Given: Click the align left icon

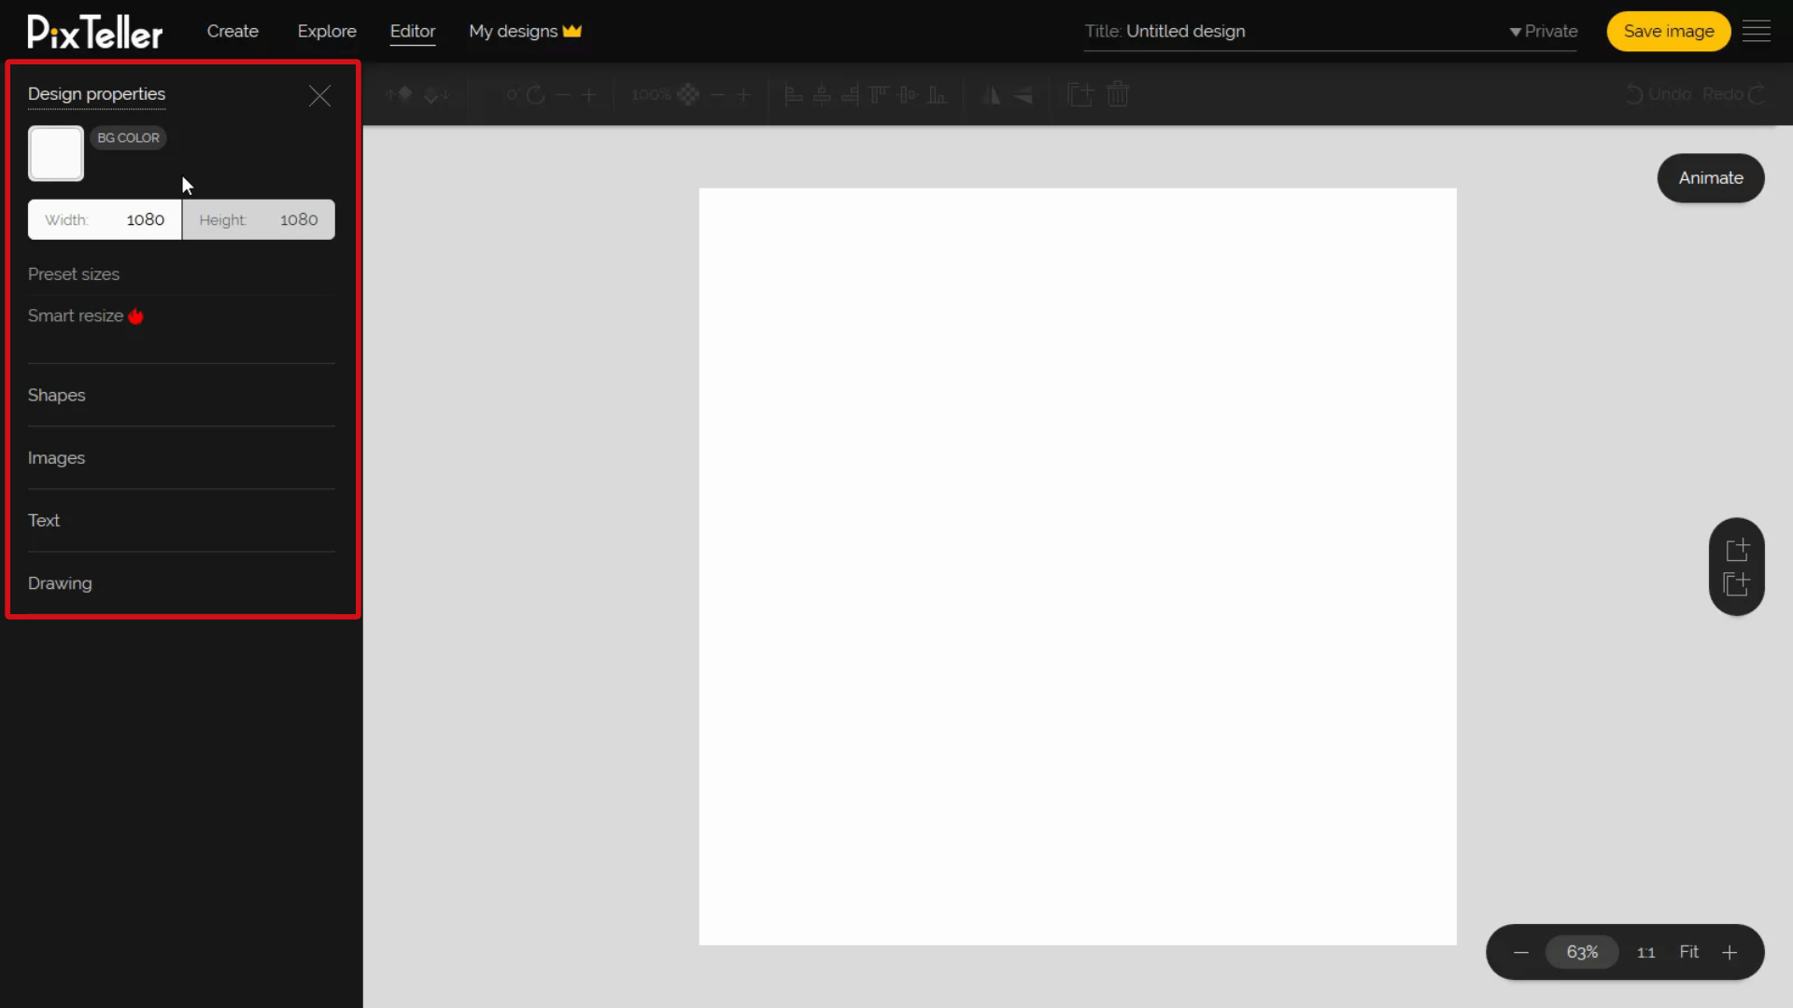Looking at the screenshot, I should tap(793, 95).
